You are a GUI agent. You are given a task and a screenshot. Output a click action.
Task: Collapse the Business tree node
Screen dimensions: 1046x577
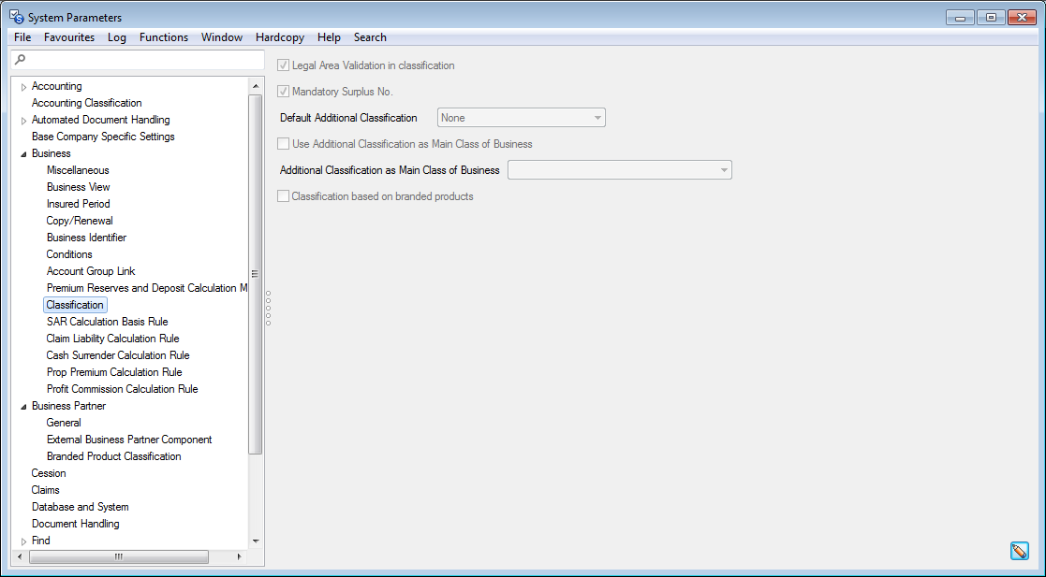pos(23,154)
